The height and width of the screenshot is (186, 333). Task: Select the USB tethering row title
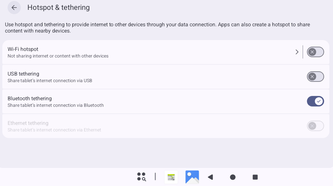pyautogui.click(x=23, y=74)
